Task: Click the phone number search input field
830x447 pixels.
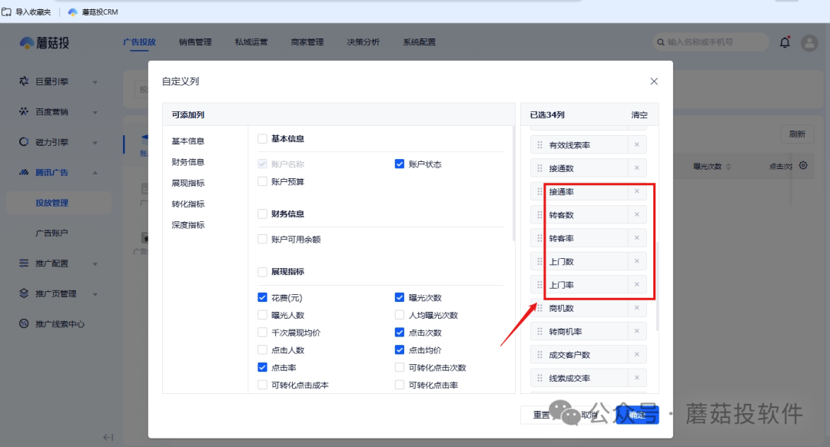Action: tap(715, 42)
